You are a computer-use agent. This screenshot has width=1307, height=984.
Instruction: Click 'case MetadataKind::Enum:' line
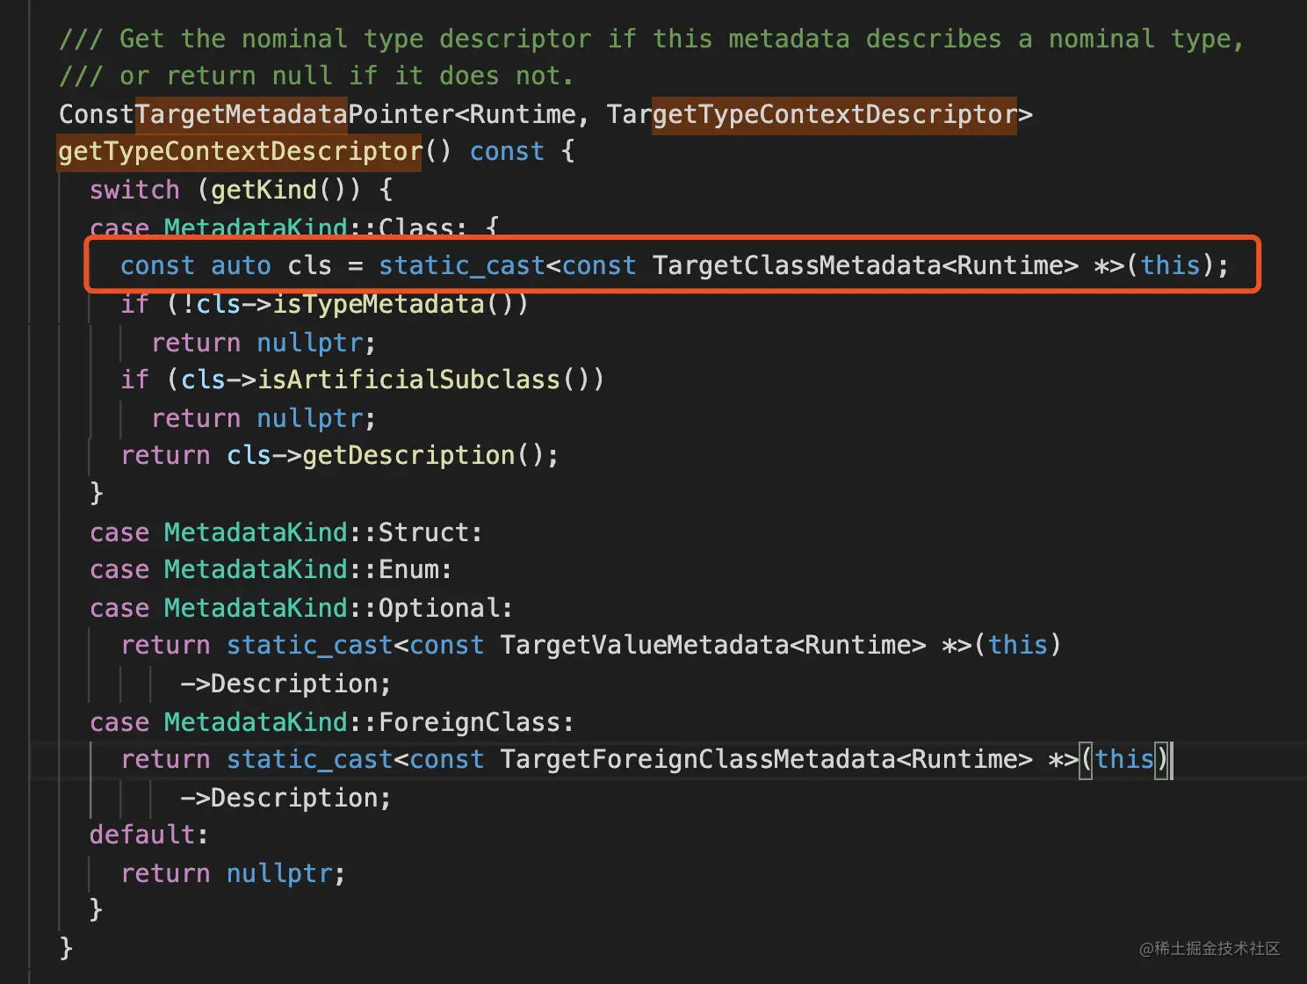coord(271,569)
